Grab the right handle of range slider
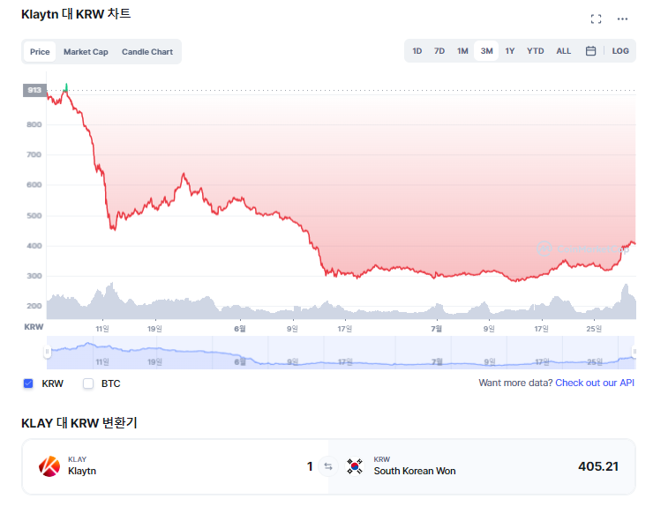This screenshot has height=506, width=653. pyautogui.click(x=634, y=352)
